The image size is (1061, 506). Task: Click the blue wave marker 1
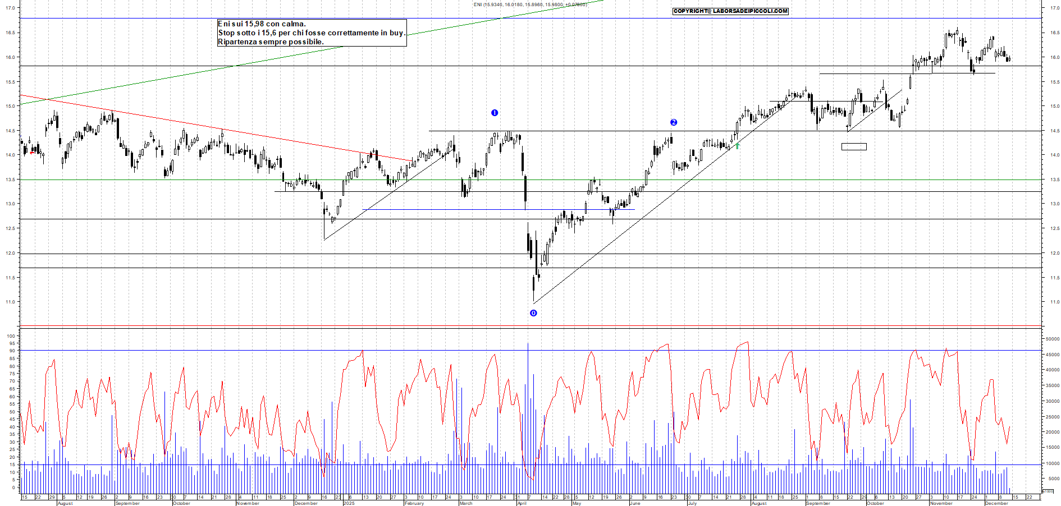pyautogui.click(x=495, y=113)
